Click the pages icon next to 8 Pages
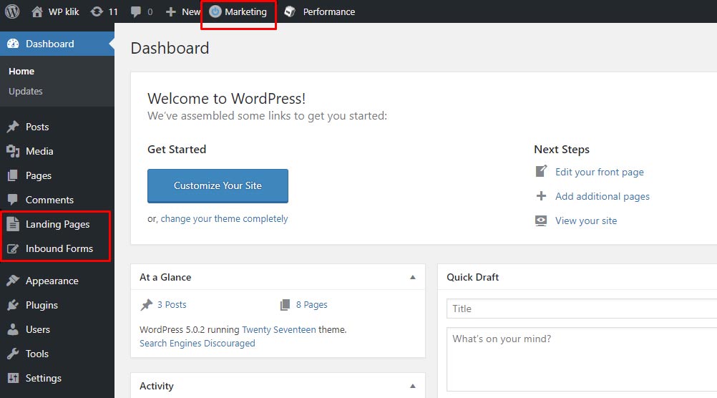This screenshot has width=717, height=398. pyautogui.click(x=285, y=305)
